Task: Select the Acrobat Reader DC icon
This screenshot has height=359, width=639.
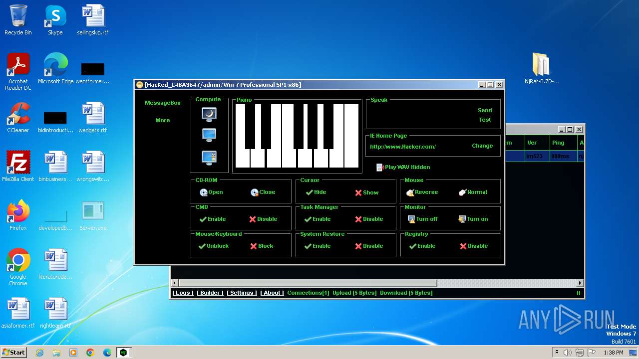Action: [x=18, y=72]
